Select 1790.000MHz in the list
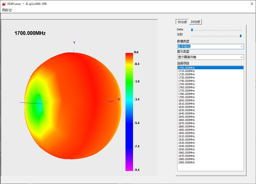 tap(211, 97)
